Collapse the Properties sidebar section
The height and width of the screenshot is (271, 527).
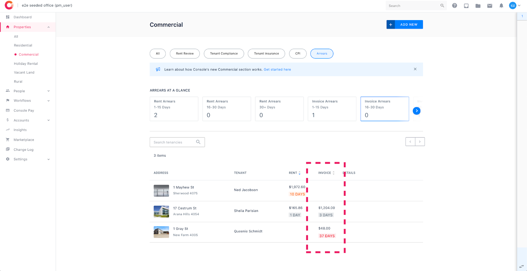[48, 27]
